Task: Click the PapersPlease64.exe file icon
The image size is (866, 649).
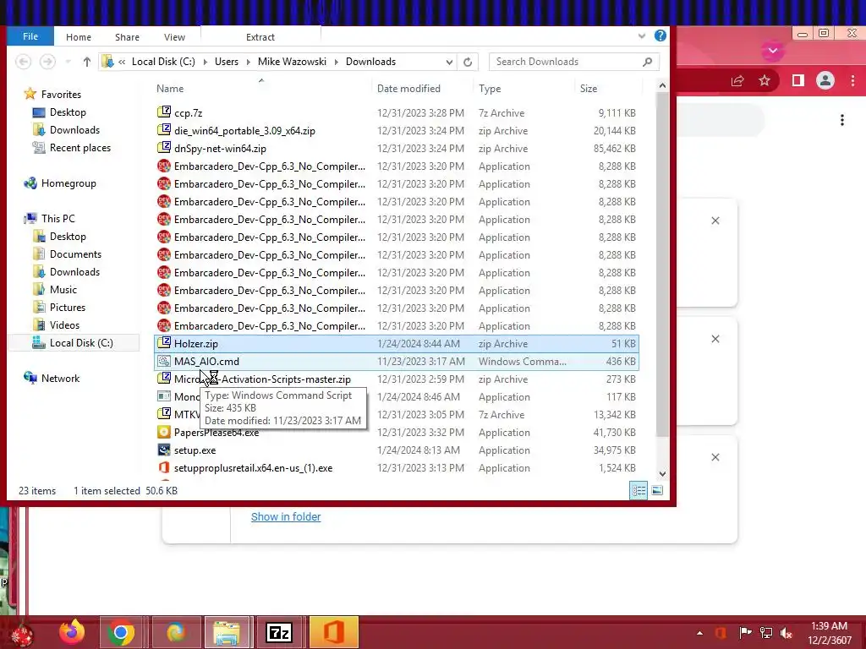Action: 163,432
